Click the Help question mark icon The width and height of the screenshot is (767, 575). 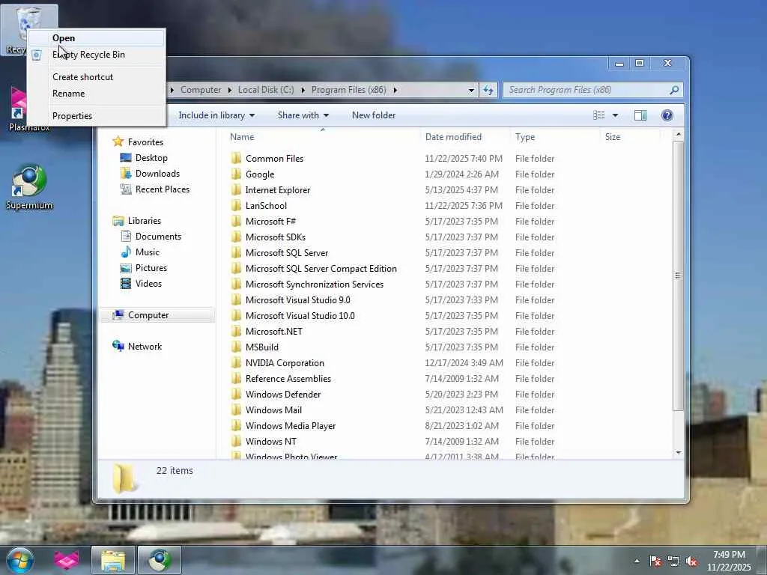[667, 115]
